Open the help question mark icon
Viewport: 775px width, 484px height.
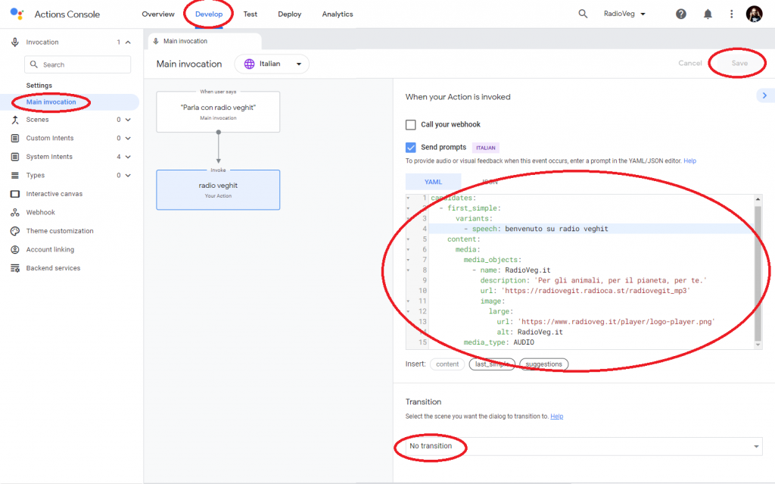coord(681,14)
